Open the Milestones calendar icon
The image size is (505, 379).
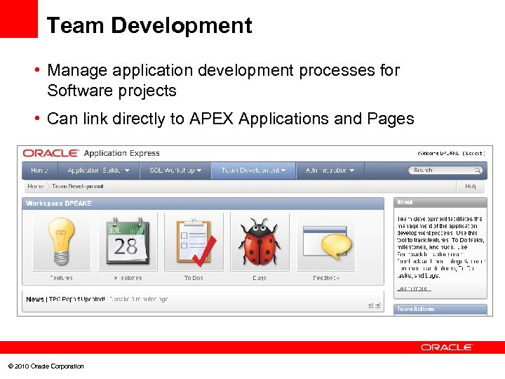(128, 241)
